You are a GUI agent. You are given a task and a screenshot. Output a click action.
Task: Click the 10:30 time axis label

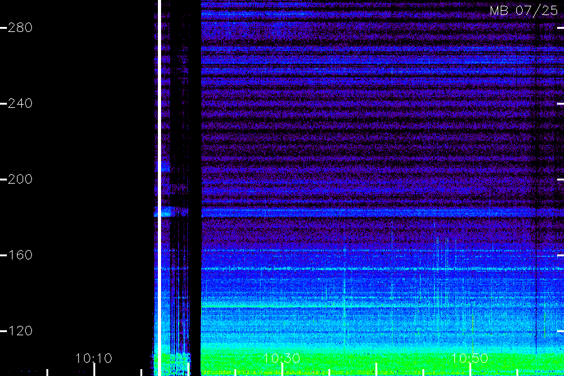(281, 358)
